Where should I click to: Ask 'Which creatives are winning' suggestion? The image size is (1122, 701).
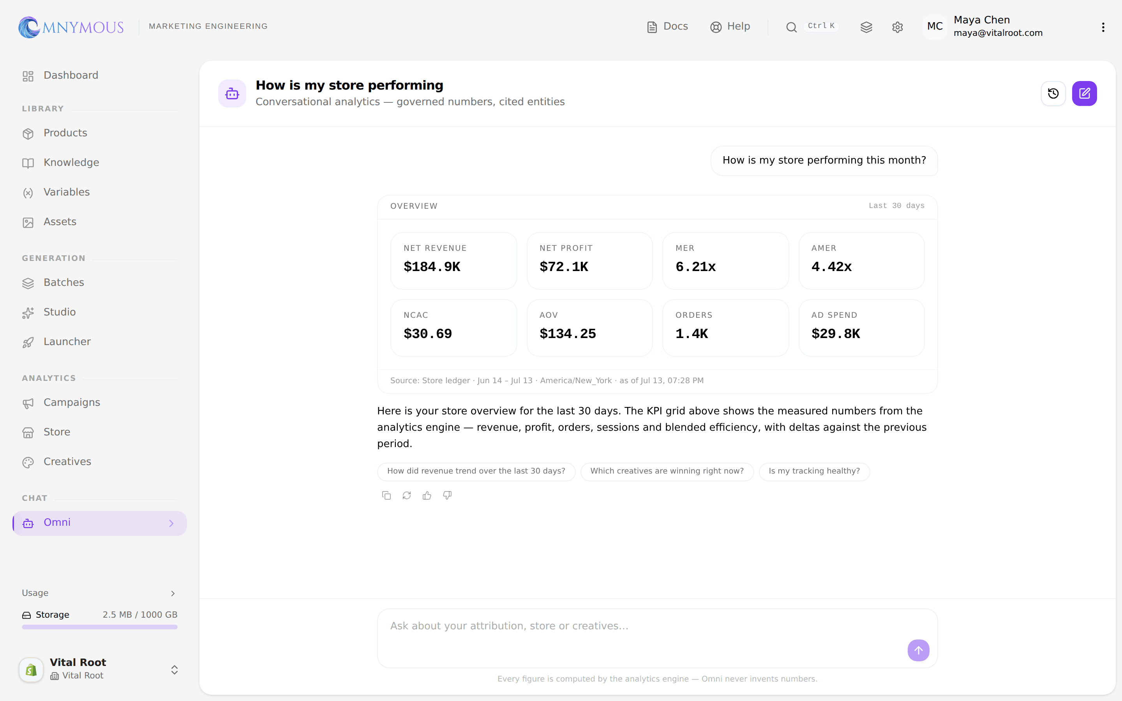pyautogui.click(x=667, y=472)
